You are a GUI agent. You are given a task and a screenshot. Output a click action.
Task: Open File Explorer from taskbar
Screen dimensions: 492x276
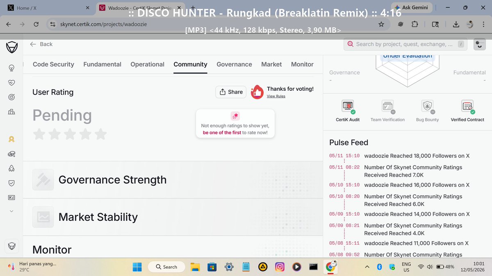(195, 267)
